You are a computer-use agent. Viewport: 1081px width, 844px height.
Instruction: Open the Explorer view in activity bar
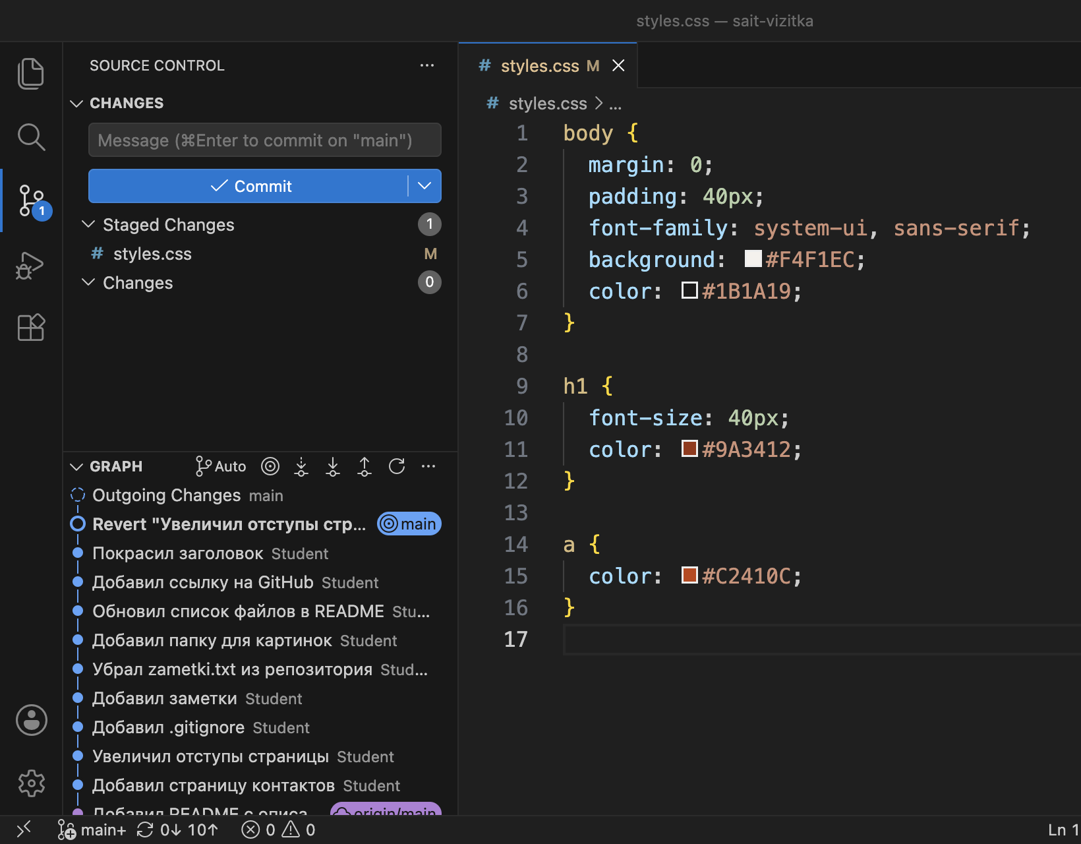(x=31, y=73)
